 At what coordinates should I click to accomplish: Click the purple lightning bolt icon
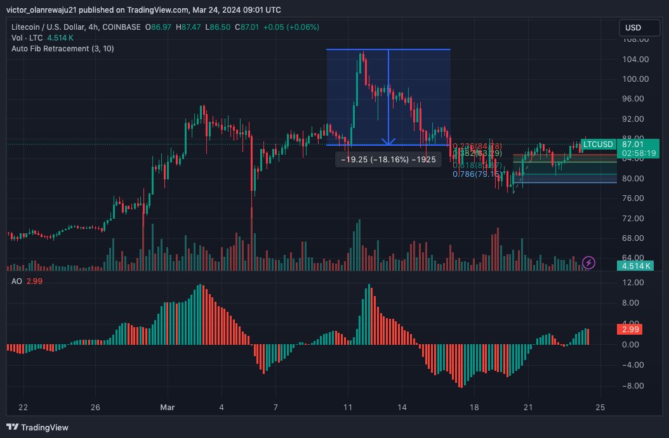[x=589, y=262]
